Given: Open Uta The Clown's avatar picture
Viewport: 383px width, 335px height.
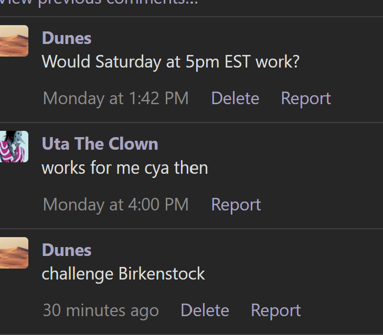Looking at the screenshot, I should (x=14, y=147).
